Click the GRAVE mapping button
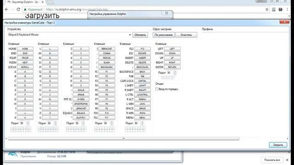Screen dimensions: 294x165 81,95
